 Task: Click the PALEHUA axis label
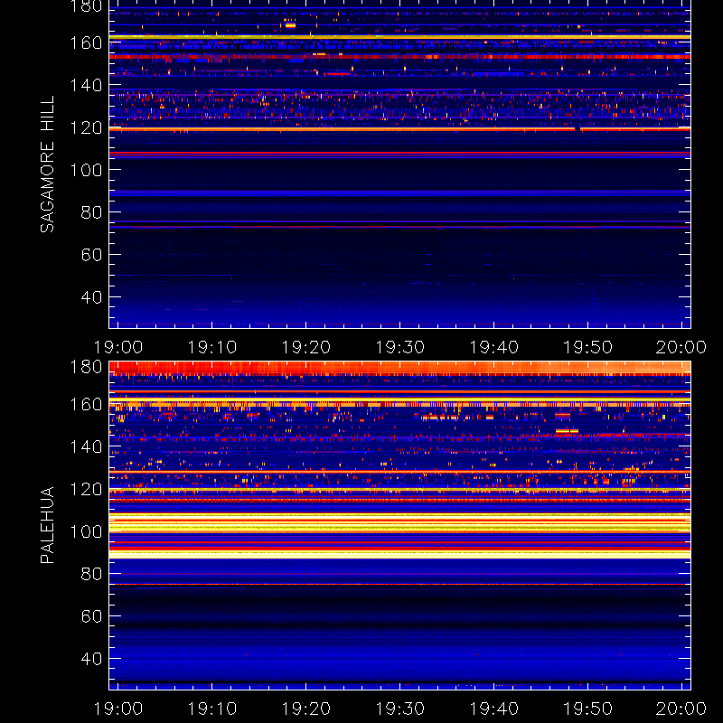click(47, 525)
